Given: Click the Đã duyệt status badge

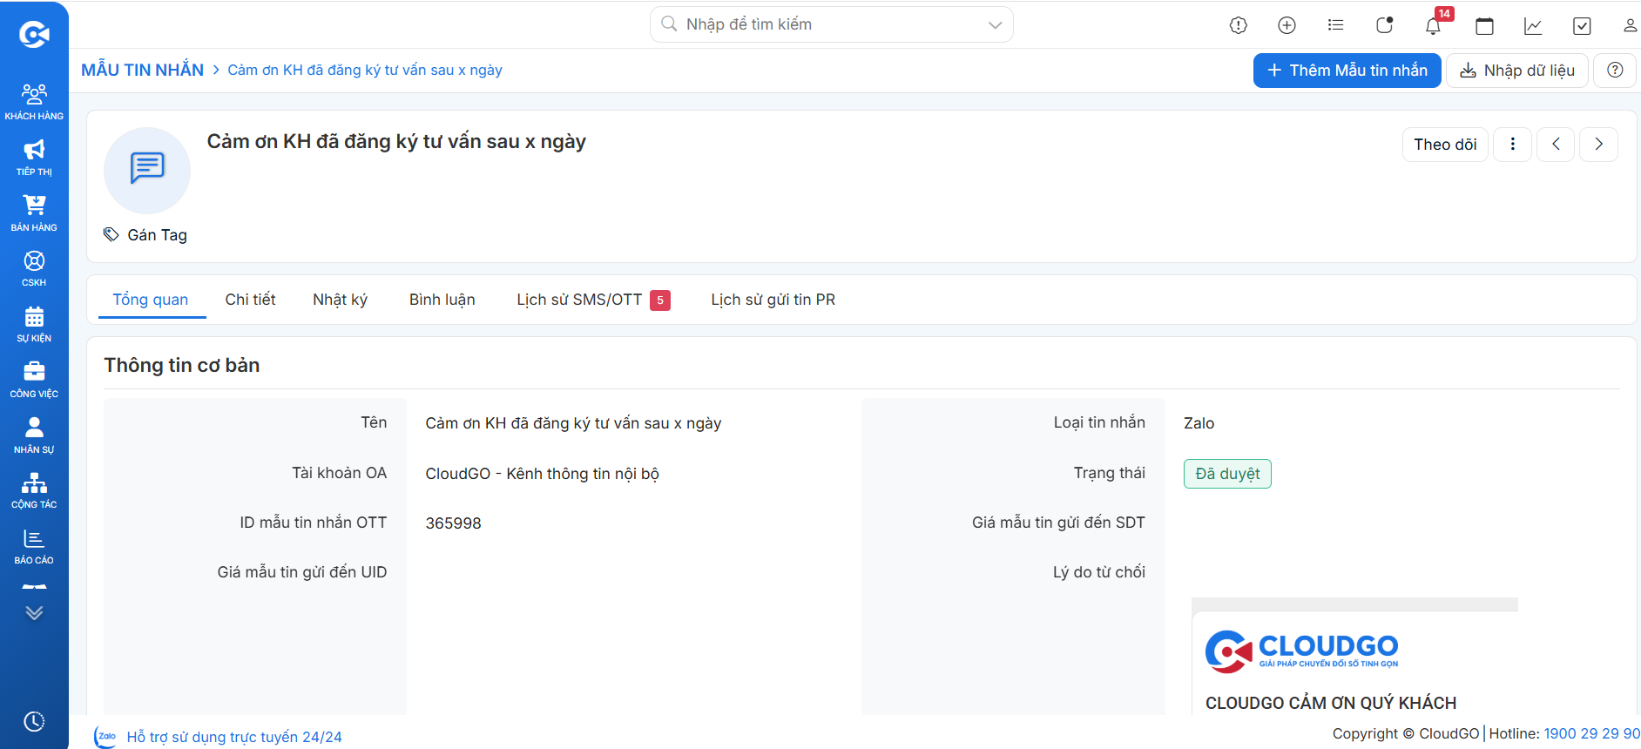Looking at the screenshot, I should (x=1227, y=474).
